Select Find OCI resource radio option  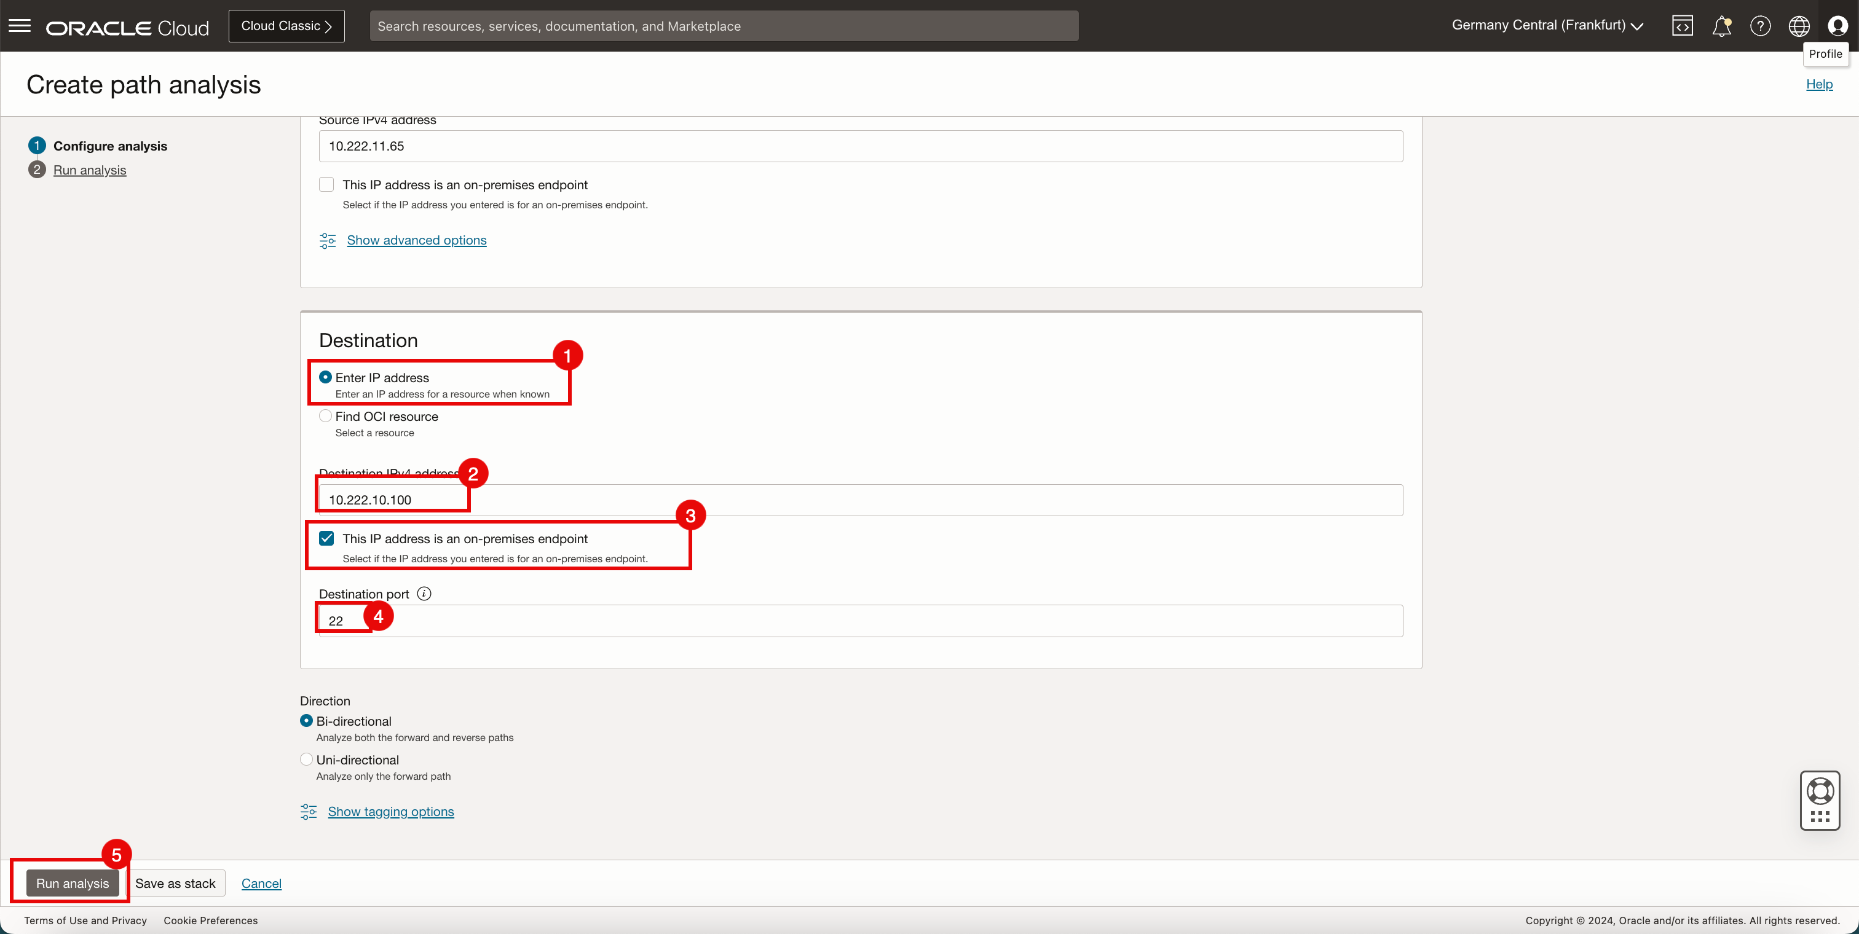[x=325, y=416]
